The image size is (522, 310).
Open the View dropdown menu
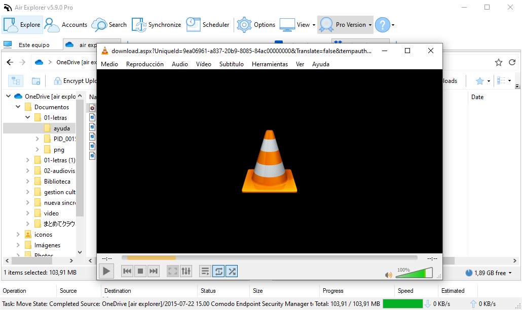click(x=304, y=24)
